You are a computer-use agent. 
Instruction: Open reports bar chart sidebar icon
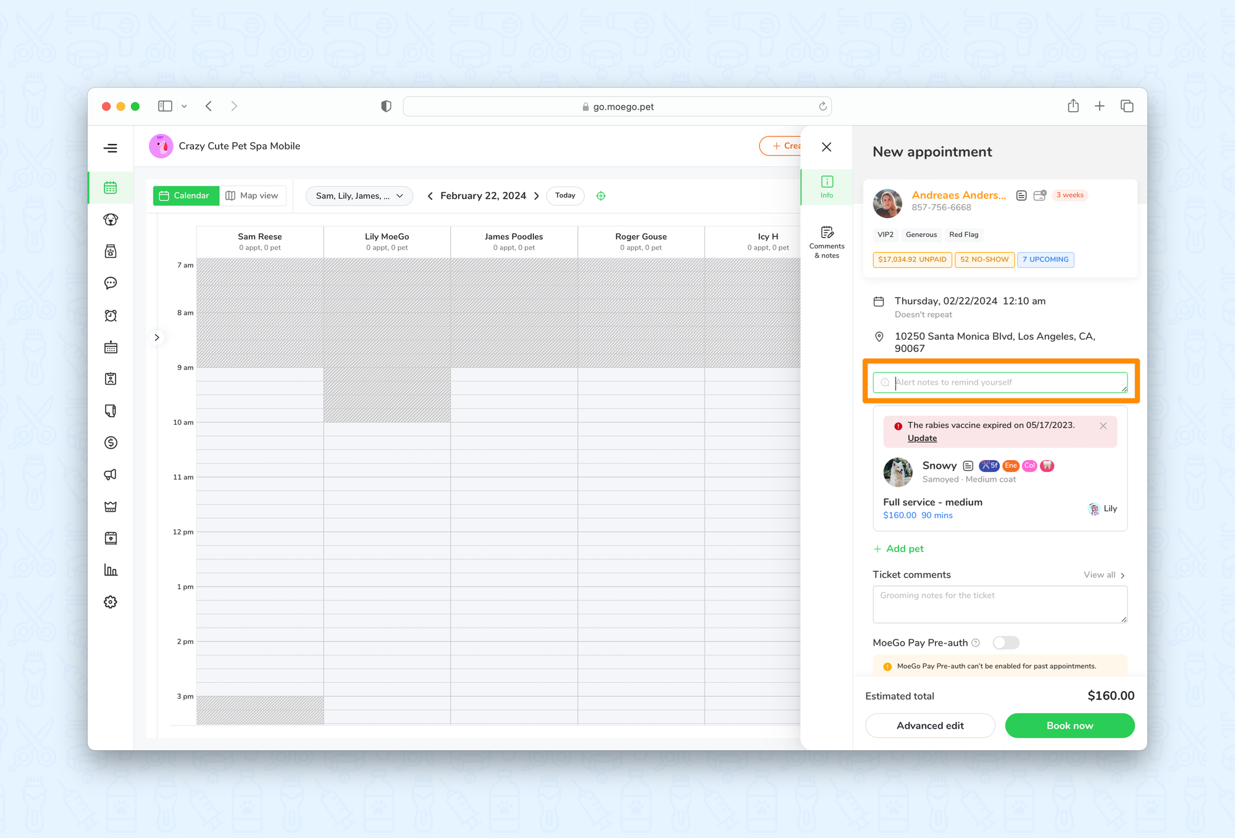(x=111, y=570)
